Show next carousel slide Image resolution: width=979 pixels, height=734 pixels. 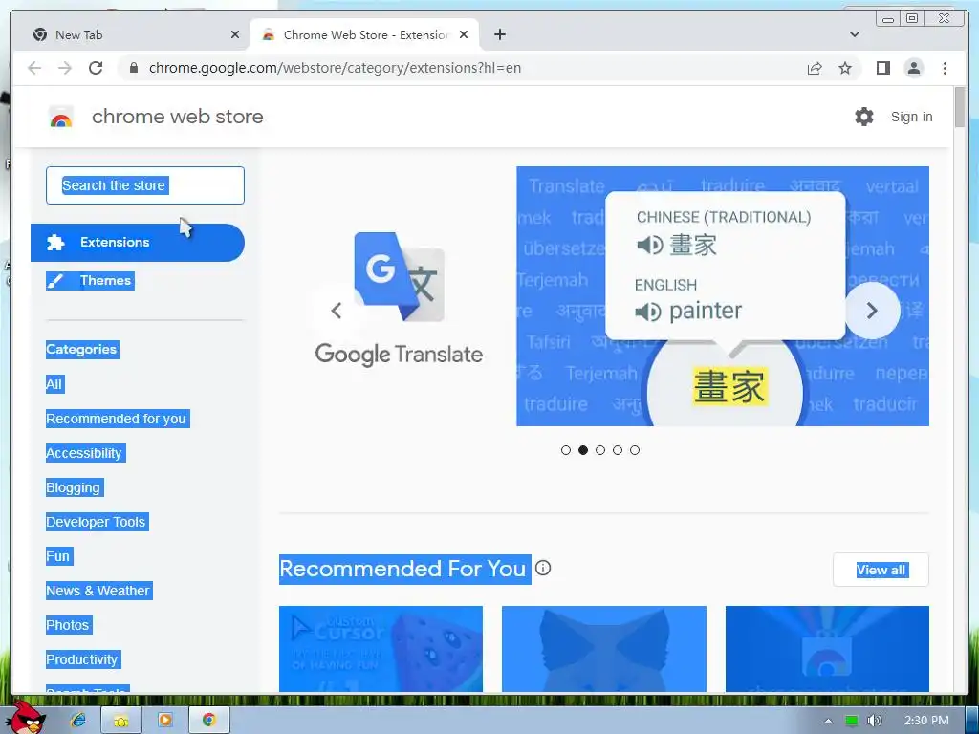pyautogui.click(x=872, y=311)
